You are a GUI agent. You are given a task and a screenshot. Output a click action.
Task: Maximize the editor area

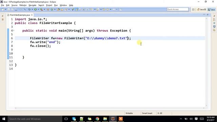click(x=208, y=15)
